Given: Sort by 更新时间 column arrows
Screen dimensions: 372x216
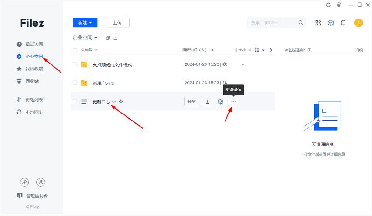Looking at the screenshot, I should tap(213, 50).
